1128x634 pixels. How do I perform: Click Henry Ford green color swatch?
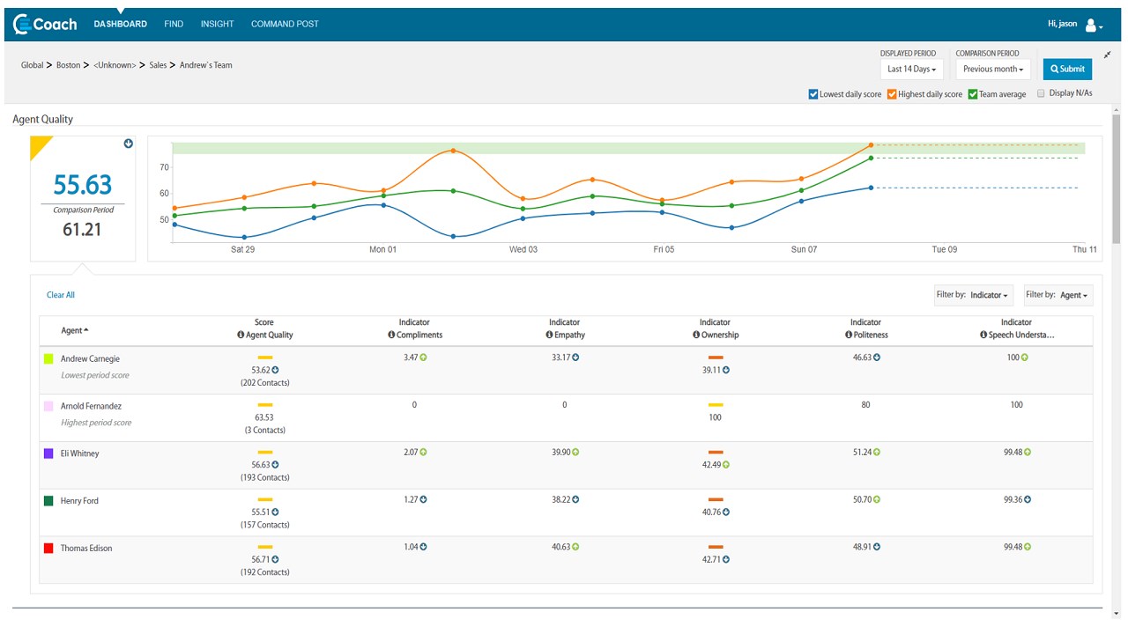[48, 501]
